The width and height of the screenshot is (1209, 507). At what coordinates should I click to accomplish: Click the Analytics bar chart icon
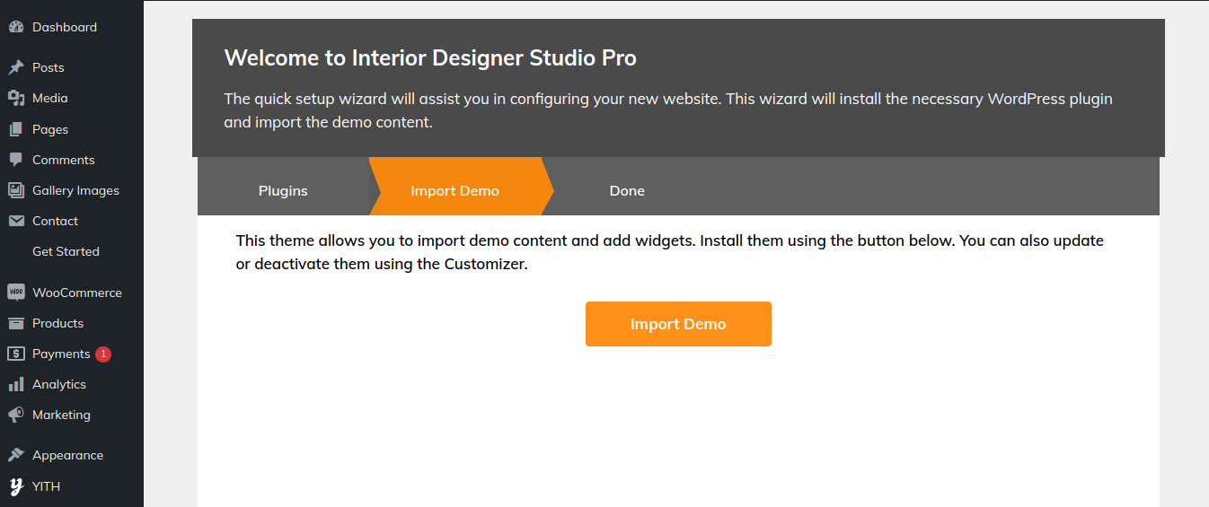tap(16, 384)
